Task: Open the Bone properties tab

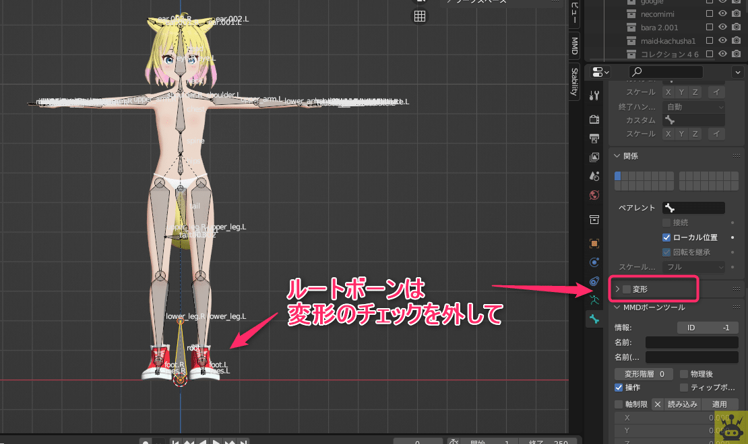Action: click(594, 319)
